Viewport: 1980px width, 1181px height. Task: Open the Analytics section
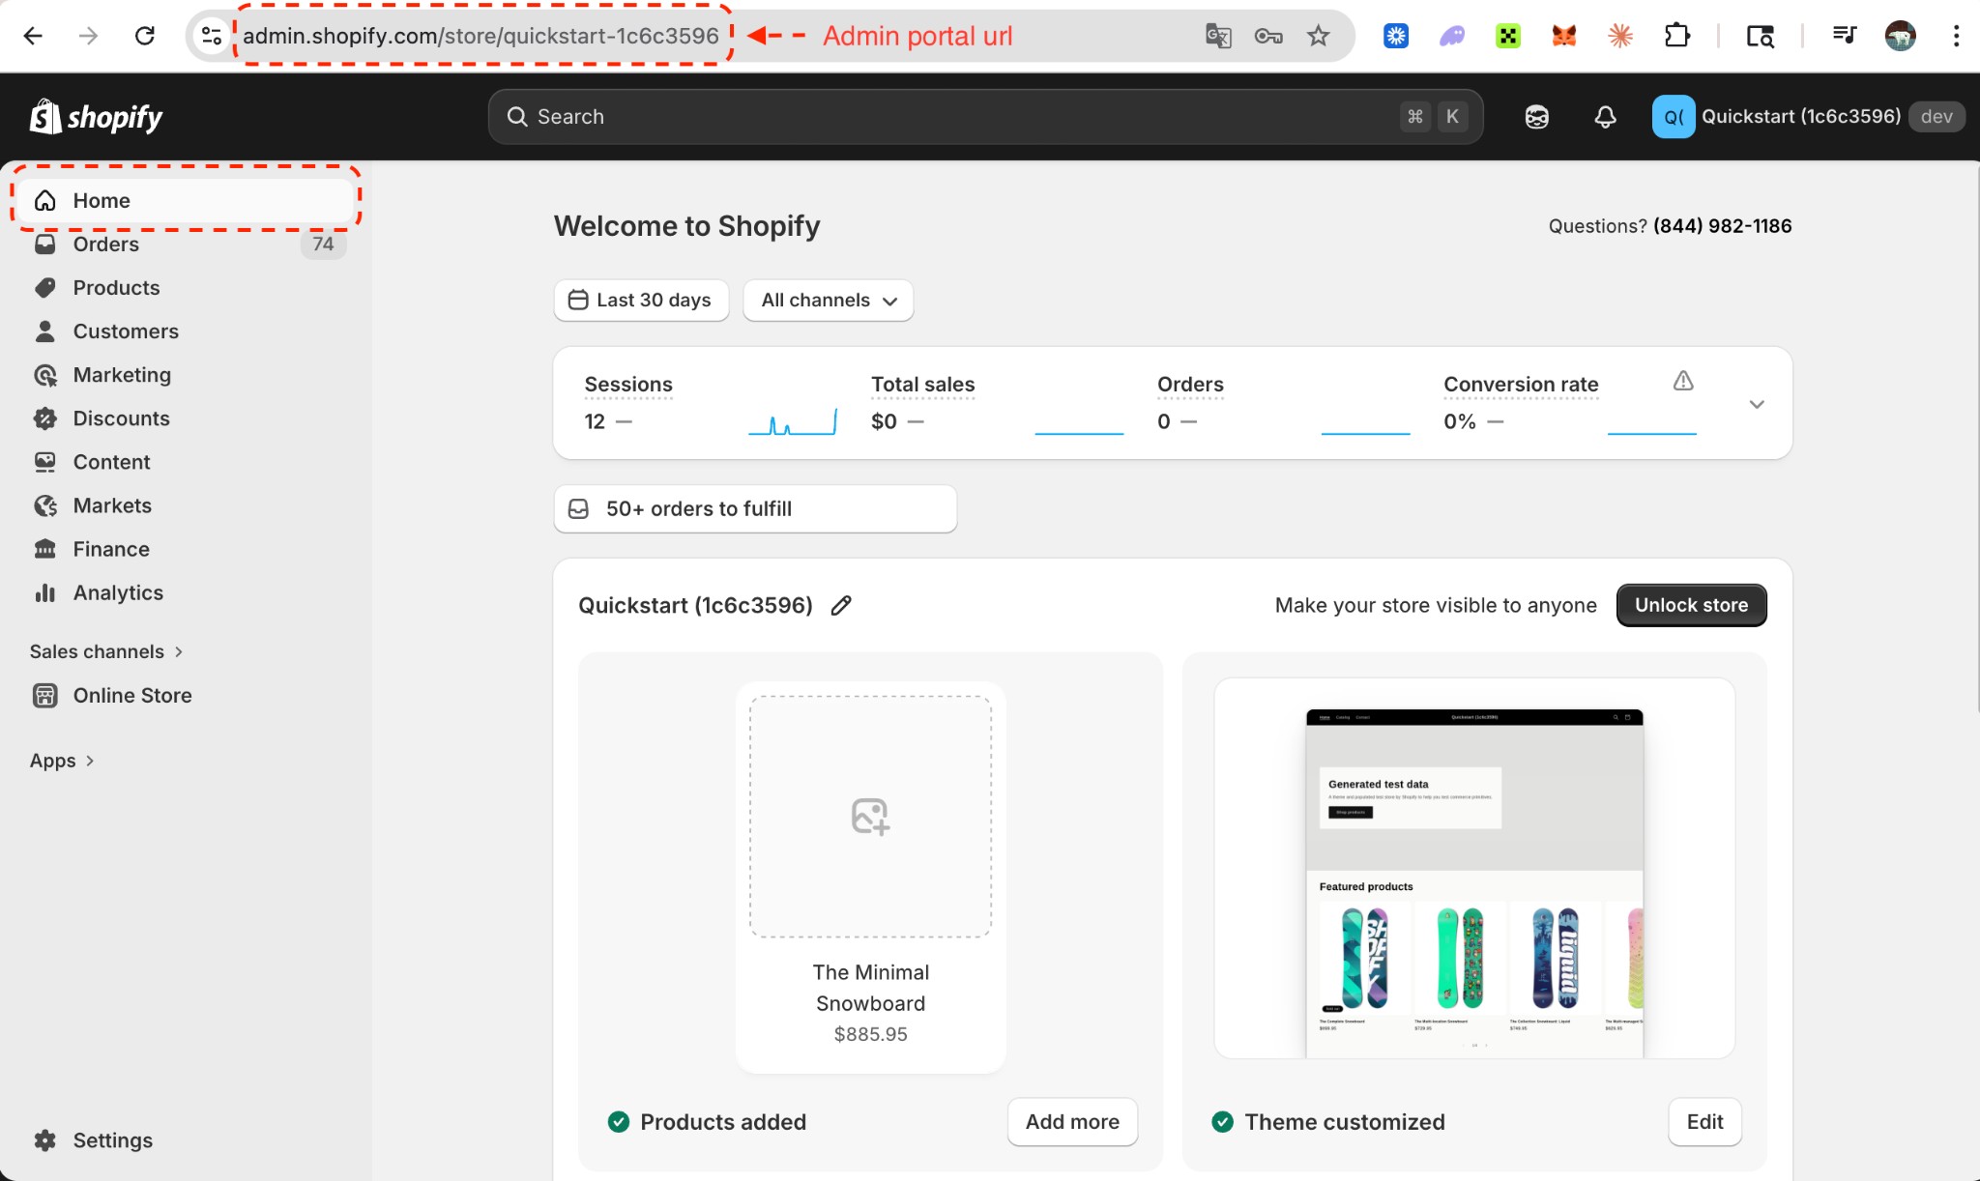pos(118,592)
